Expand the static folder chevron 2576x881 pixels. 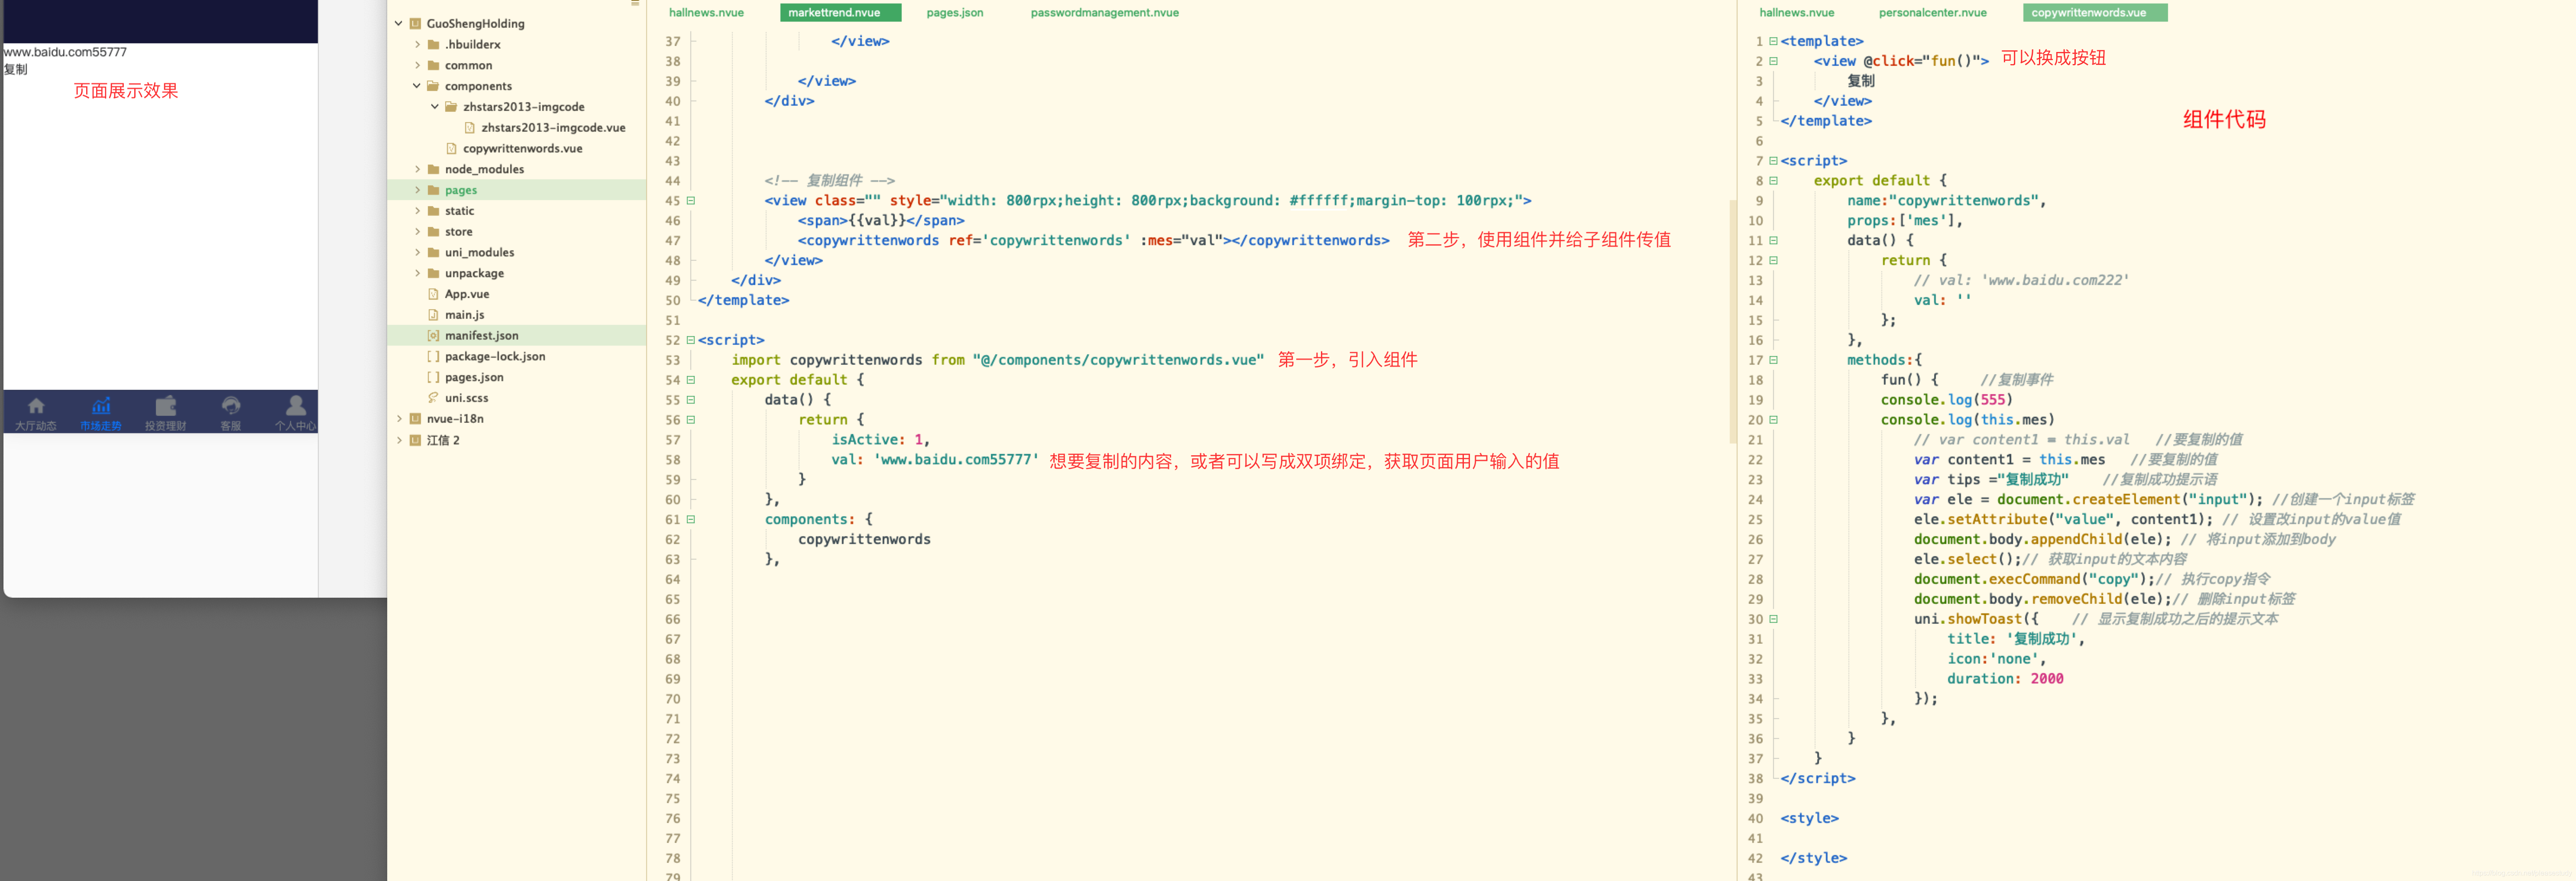point(417,211)
